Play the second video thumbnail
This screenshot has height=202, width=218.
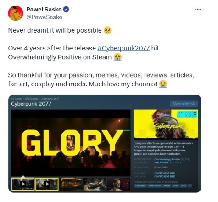(47, 184)
